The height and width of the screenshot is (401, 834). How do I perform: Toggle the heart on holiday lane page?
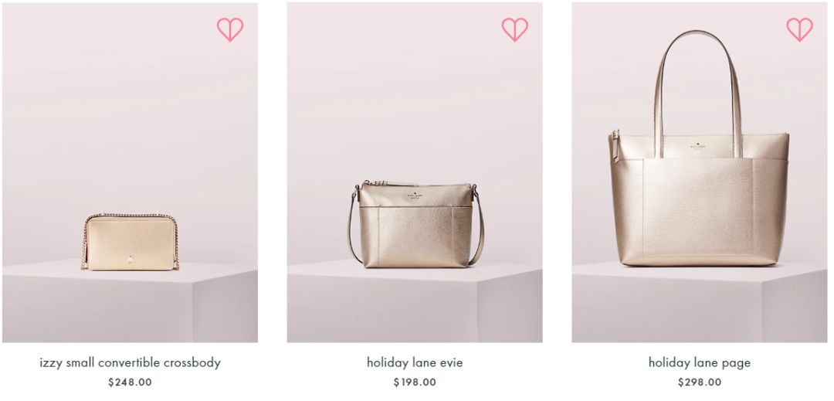click(x=799, y=29)
